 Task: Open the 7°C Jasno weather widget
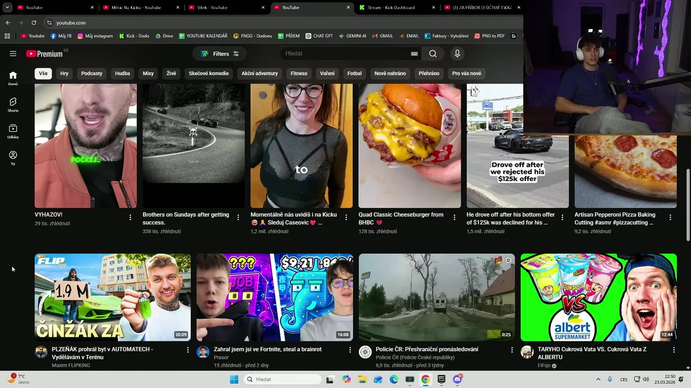click(17, 379)
